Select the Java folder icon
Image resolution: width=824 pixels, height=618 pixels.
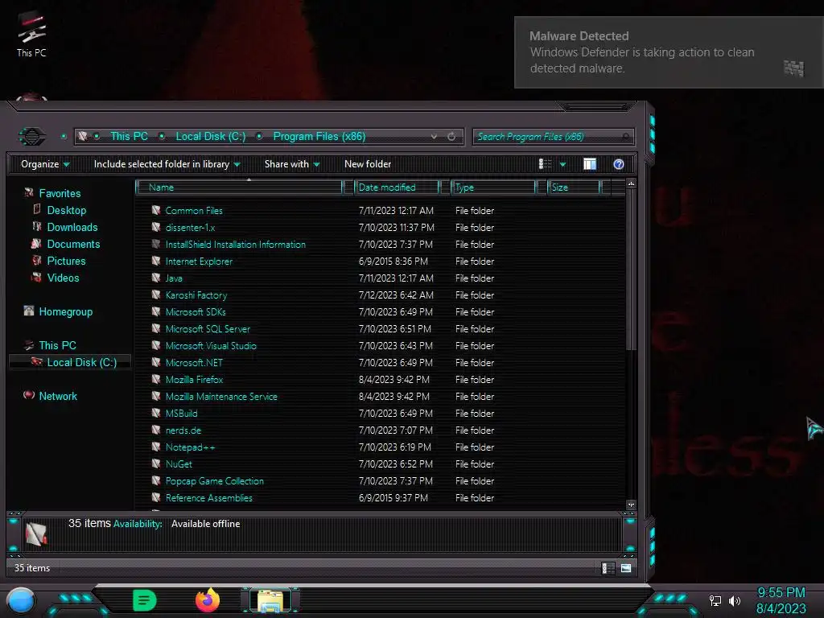point(155,278)
